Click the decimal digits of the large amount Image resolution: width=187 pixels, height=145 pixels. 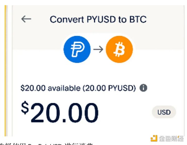tap(83, 112)
